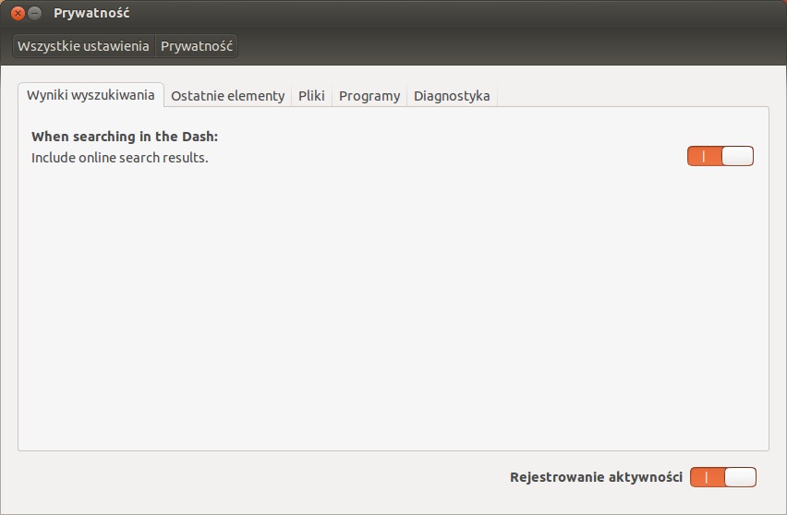This screenshot has width=787, height=515.
Task: Close the Prywatność window
Action: [18, 14]
